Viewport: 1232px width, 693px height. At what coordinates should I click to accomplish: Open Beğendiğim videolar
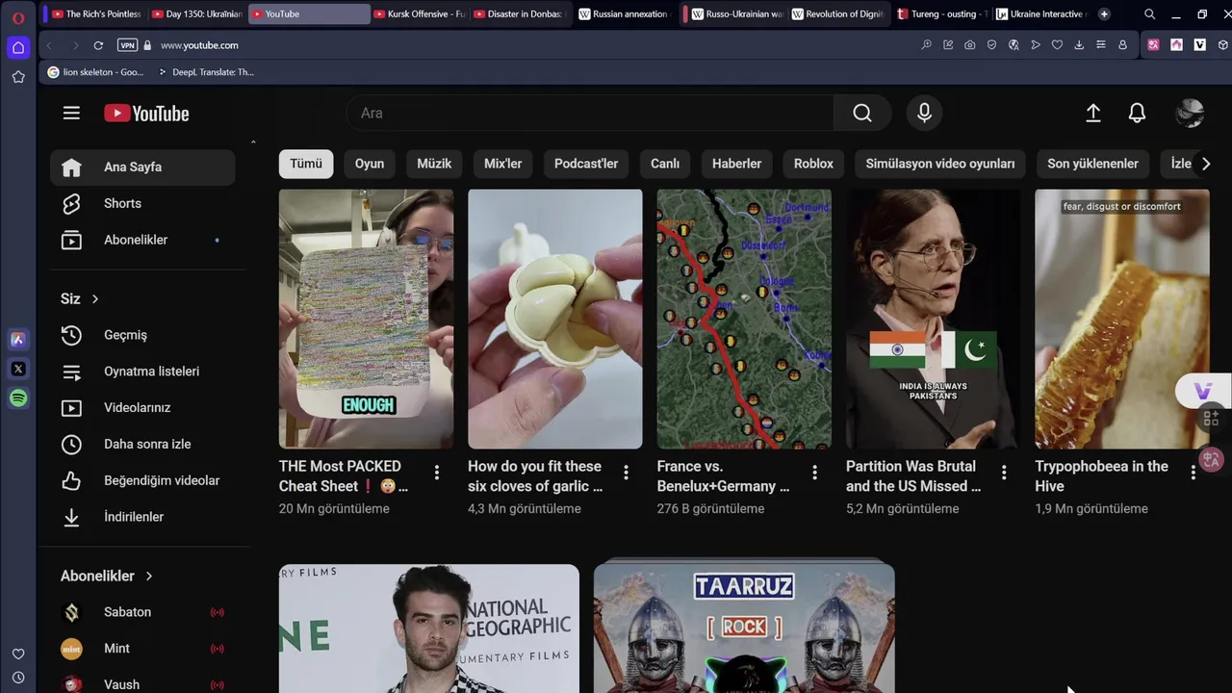[x=142, y=480]
